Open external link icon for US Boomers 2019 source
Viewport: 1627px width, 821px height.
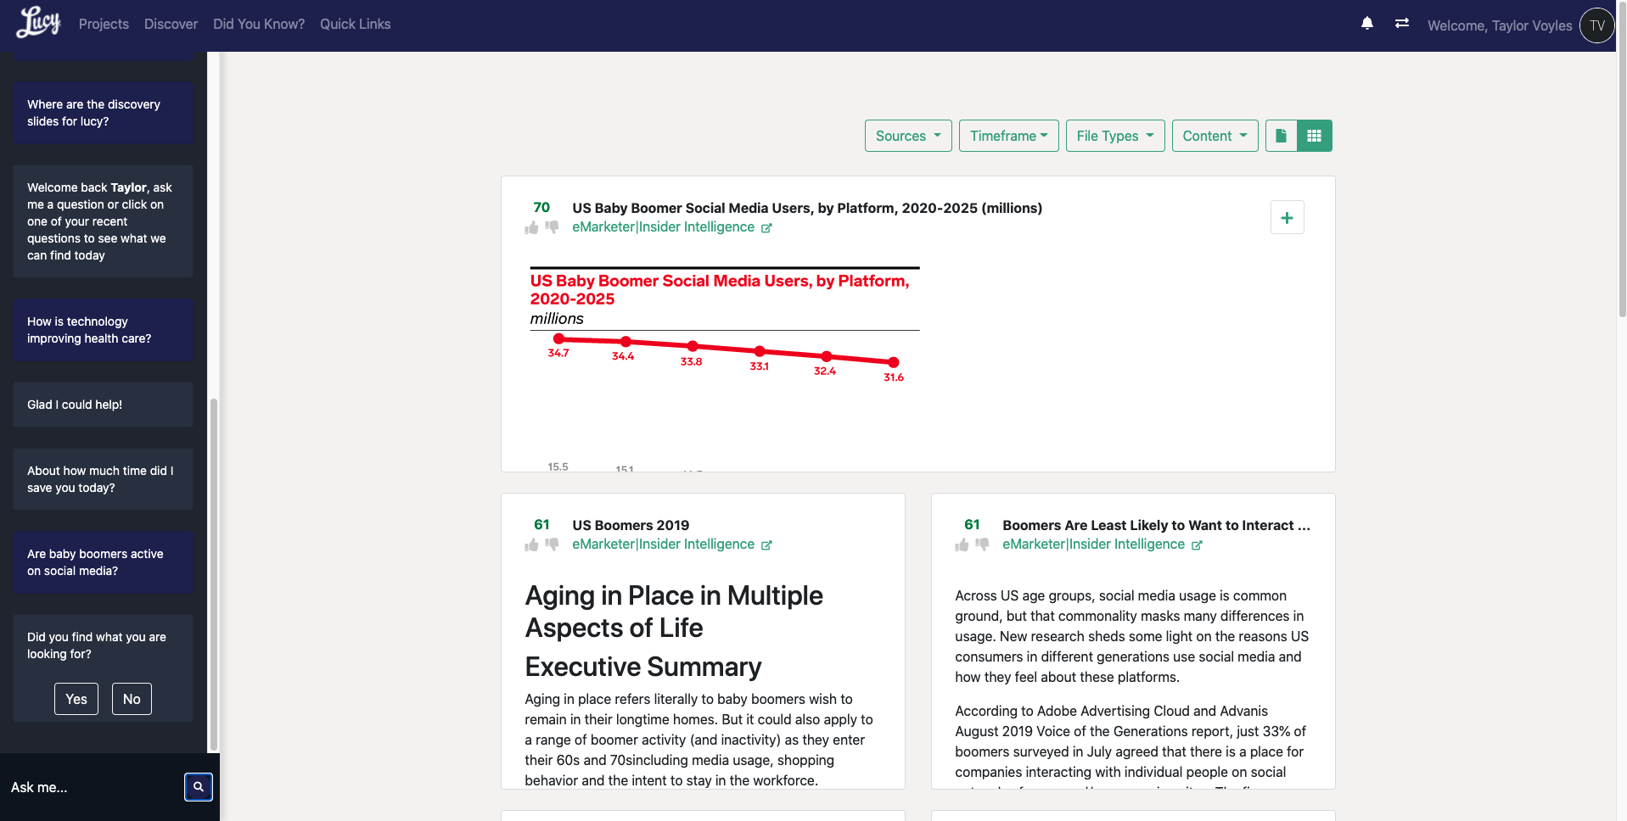(x=766, y=545)
